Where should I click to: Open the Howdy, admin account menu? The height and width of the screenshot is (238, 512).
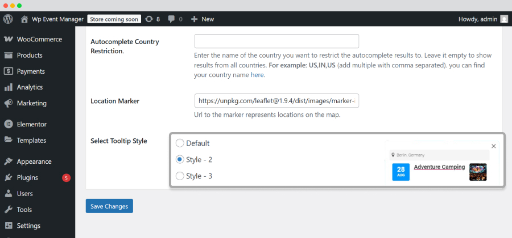(x=483, y=19)
